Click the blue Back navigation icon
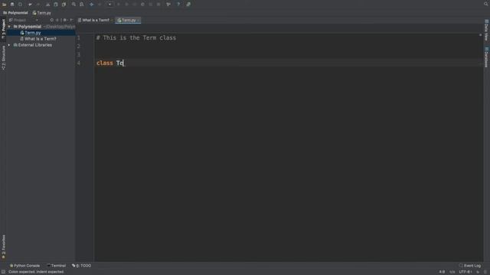Image resolution: width=490 pixels, height=275 pixels. [x=92, y=5]
